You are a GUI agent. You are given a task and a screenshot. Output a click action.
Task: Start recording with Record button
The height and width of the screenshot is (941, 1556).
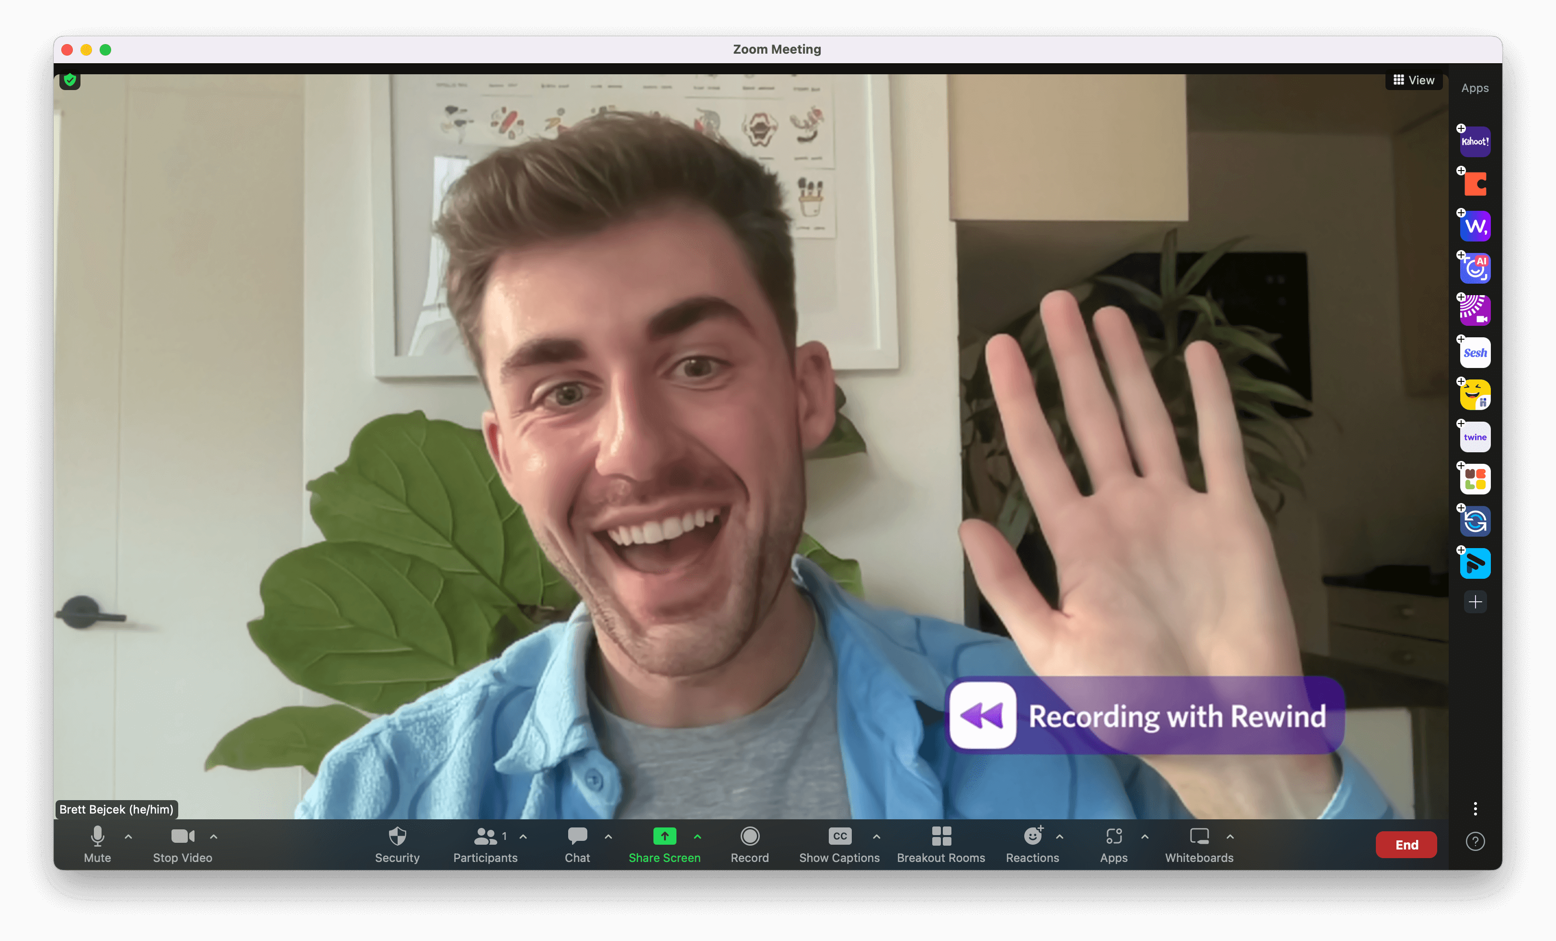(750, 844)
